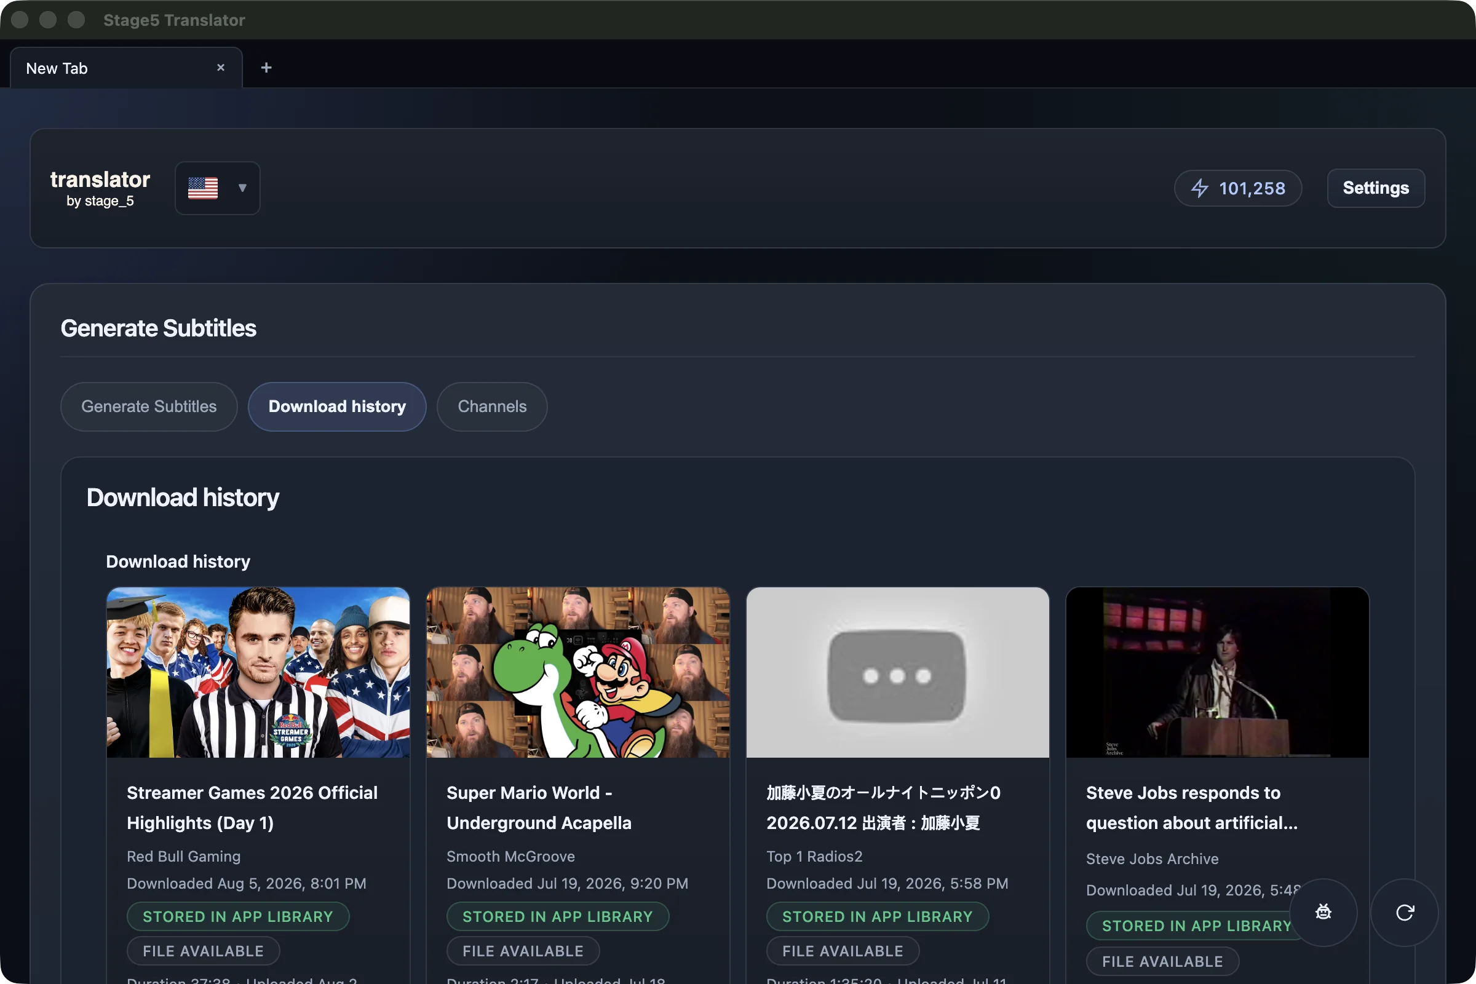Click Stored in App Library badge for Streamer Games
Screen dimensions: 1476x984
[238, 917]
